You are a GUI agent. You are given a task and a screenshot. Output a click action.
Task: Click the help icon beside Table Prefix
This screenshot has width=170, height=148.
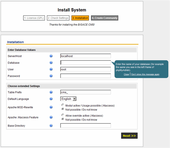(51, 92)
